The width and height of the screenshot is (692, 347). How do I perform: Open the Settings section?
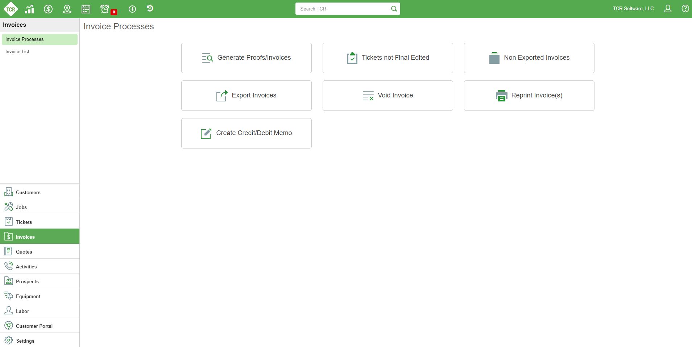click(x=25, y=341)
